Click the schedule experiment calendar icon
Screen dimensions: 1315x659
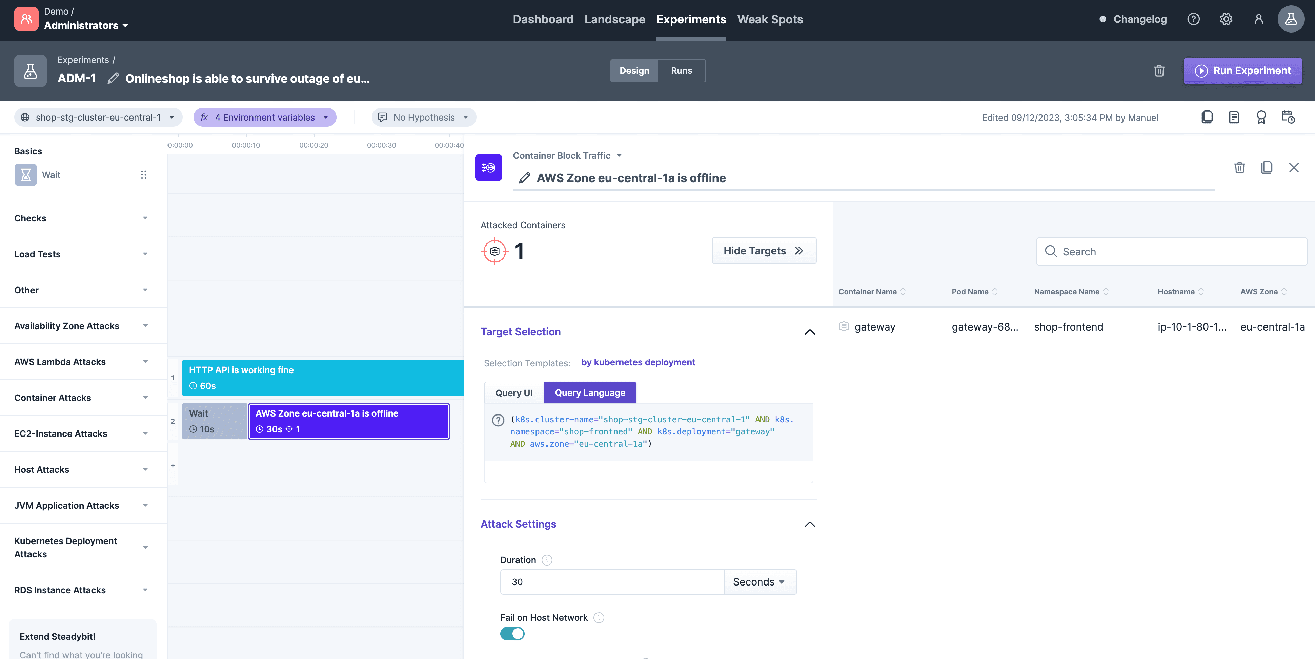[1288, 117]
